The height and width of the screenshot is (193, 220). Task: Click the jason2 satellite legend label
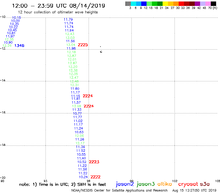[125, 184]
